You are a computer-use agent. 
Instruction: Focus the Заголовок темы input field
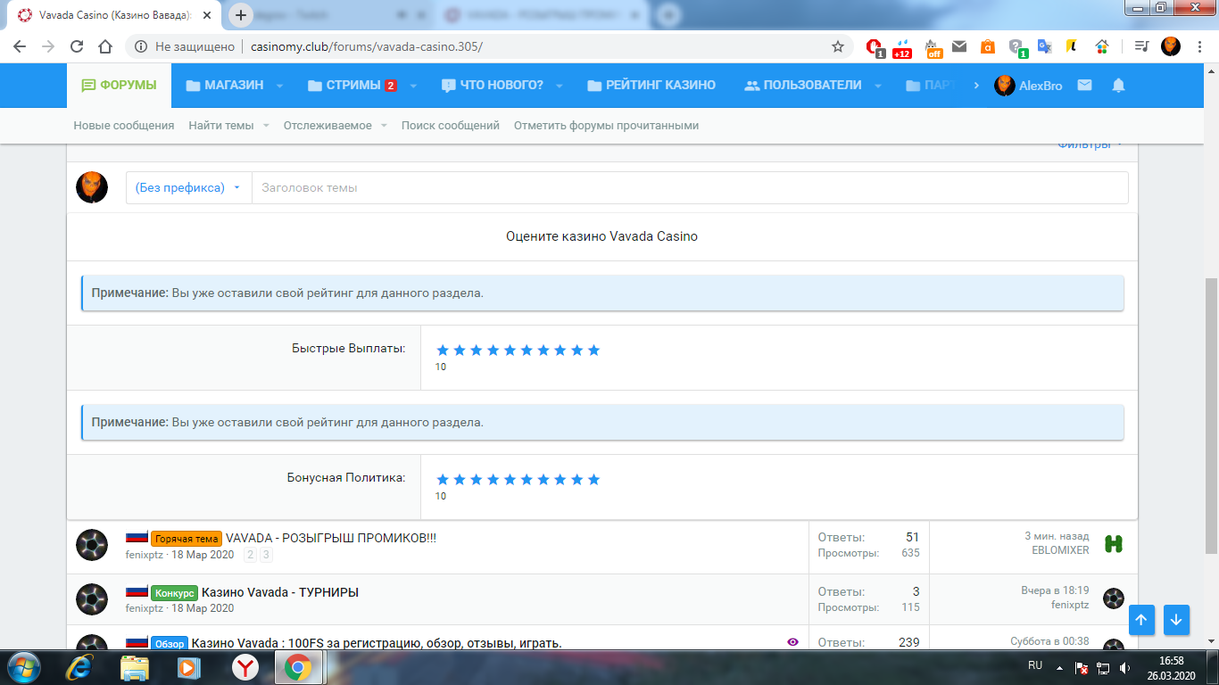(x=690, y=188)
